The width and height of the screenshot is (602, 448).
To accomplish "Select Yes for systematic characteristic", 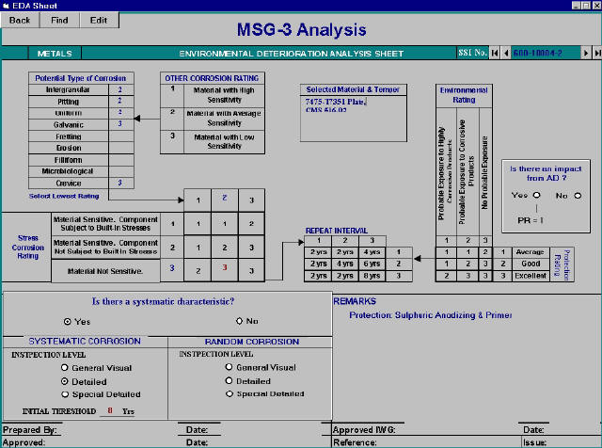I will 67,321.
